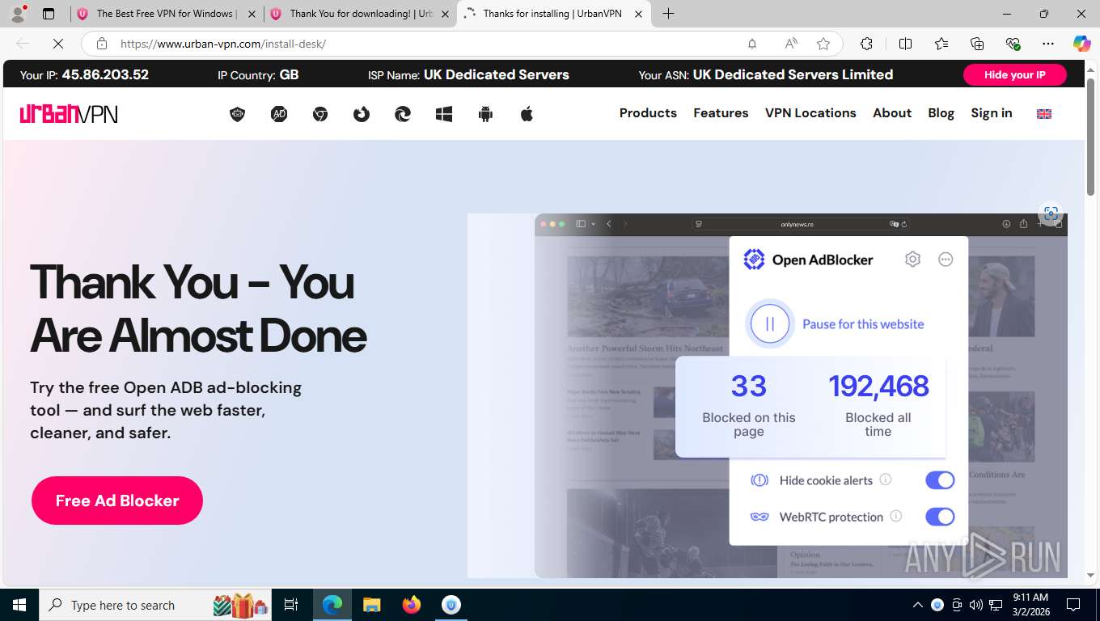The width and height of the screenshot is (1100, 621).
Task: Toggle 'WebRTC protection' switch
Action: coord(940,517)
